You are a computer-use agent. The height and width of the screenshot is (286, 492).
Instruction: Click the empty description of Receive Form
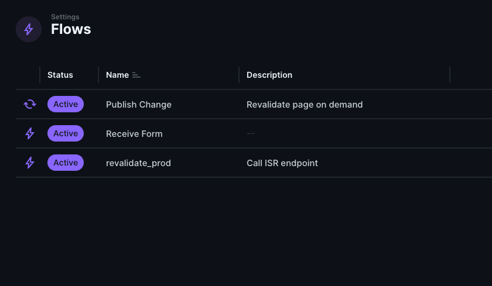pos(251,133)
